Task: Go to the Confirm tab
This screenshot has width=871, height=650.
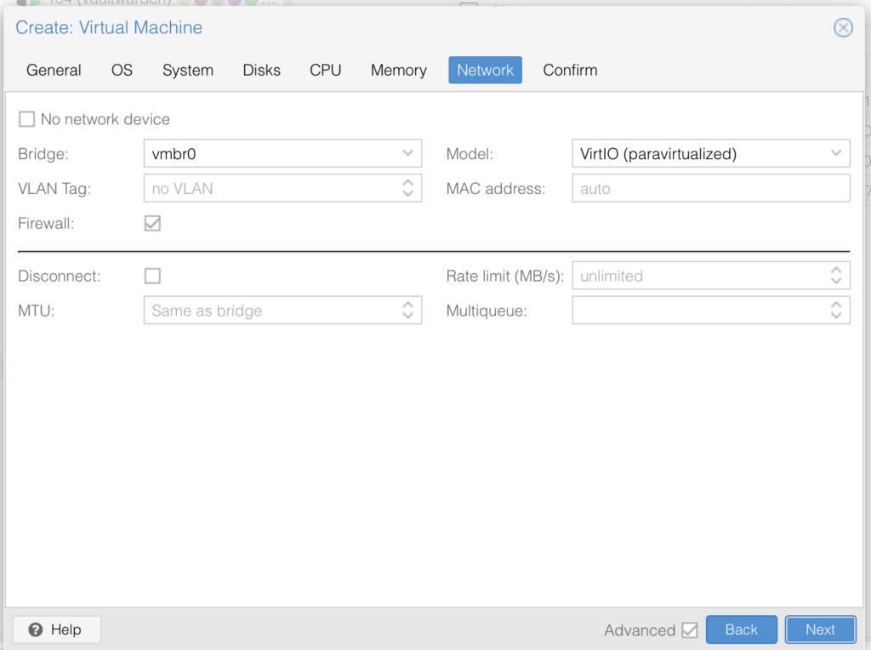Action: coord(570,71)
